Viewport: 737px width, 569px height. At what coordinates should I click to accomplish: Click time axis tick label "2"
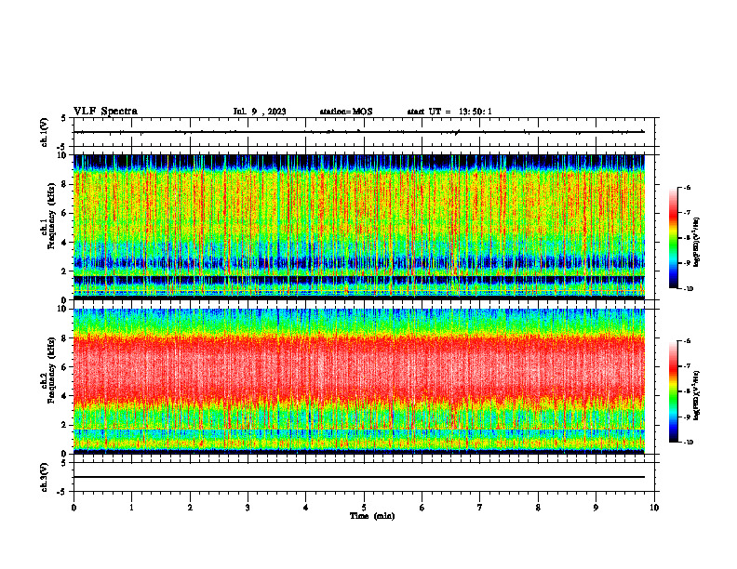click(x=190, y=508)
